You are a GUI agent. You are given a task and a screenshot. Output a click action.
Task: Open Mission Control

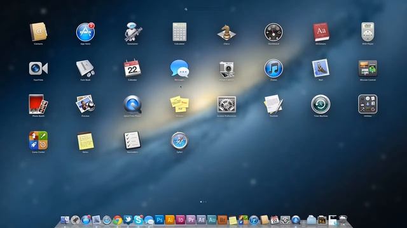click(x=368, y=68)
